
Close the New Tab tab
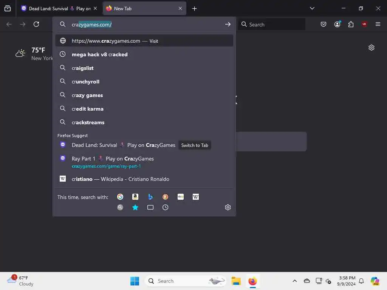(180, 9)
